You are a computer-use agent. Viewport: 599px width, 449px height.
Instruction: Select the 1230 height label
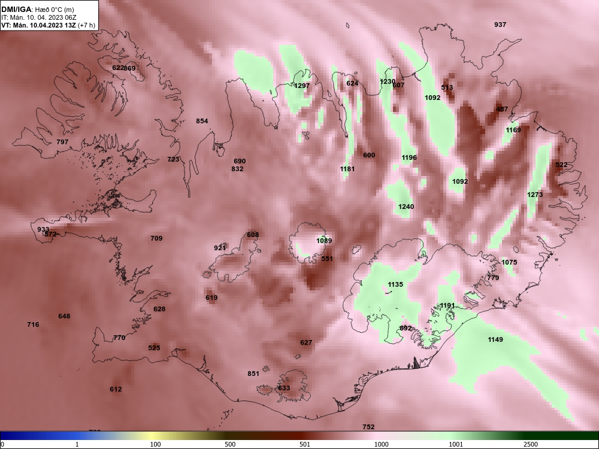[x=388, y=81]
